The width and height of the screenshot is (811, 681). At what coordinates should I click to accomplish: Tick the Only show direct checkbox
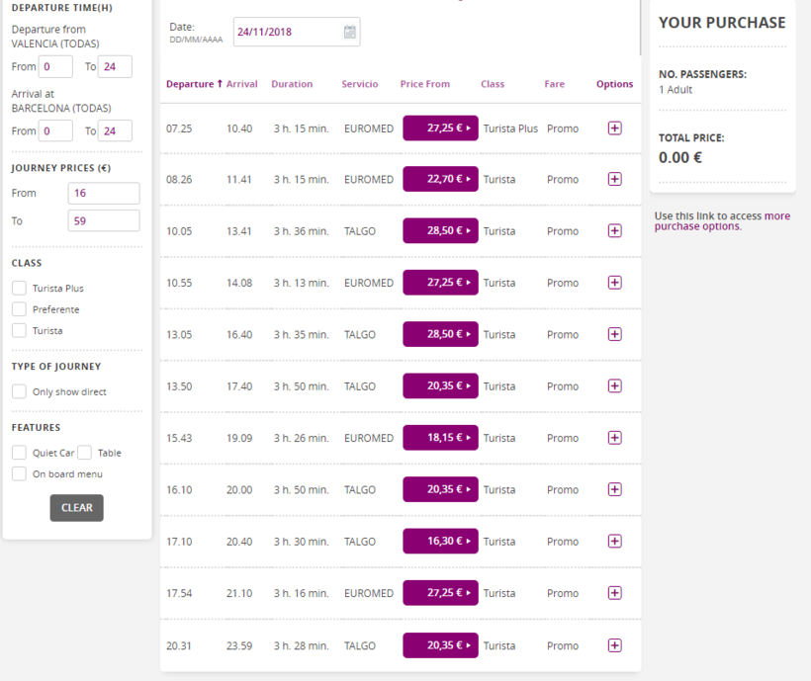[x=19, y=391]
